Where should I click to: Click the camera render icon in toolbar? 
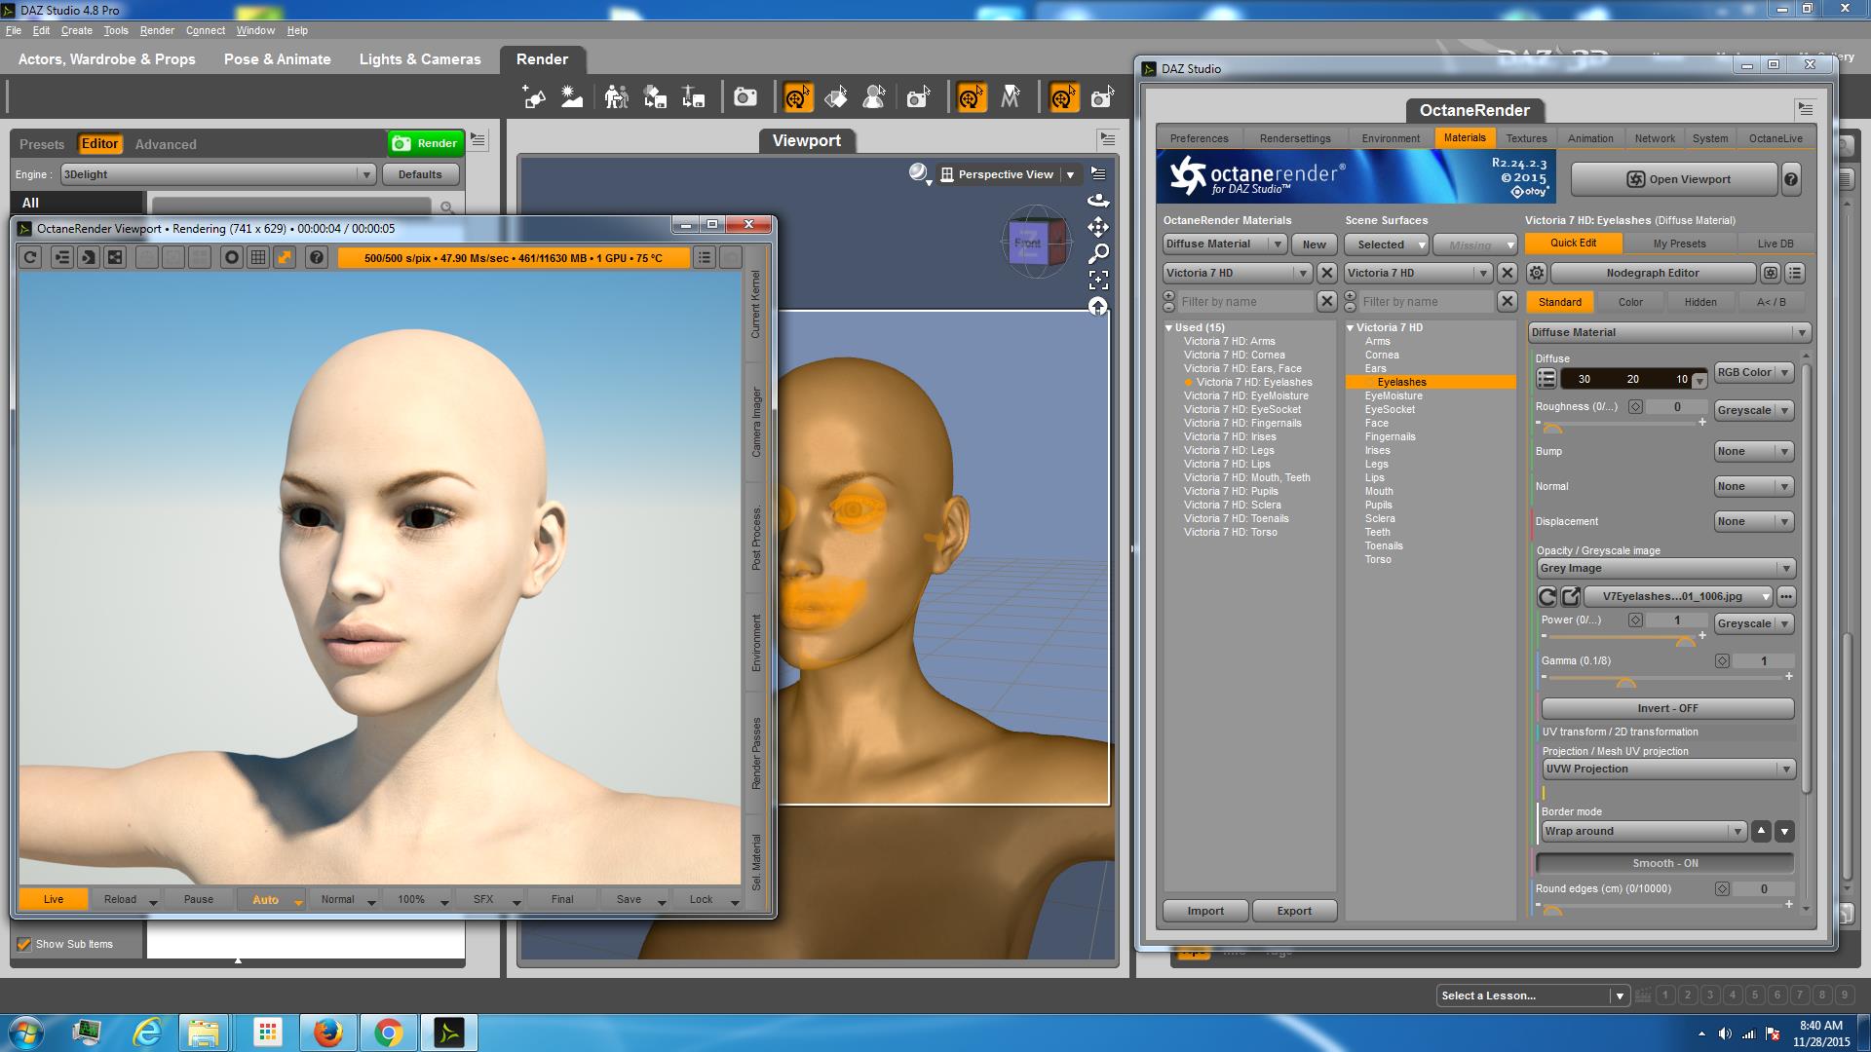pyautogui.click(x=745, y=97)
